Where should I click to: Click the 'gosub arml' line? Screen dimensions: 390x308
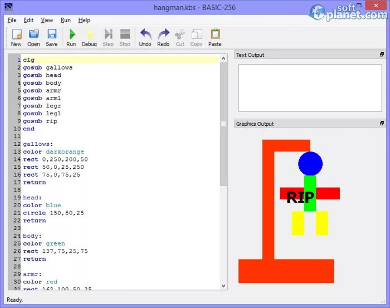(42, 98)
